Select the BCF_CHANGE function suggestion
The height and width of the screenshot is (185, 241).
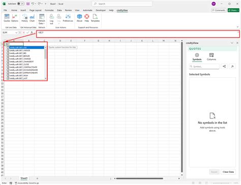click(x=25, y=59)
